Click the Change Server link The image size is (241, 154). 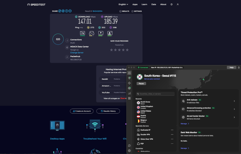click(x=77, y=53)
